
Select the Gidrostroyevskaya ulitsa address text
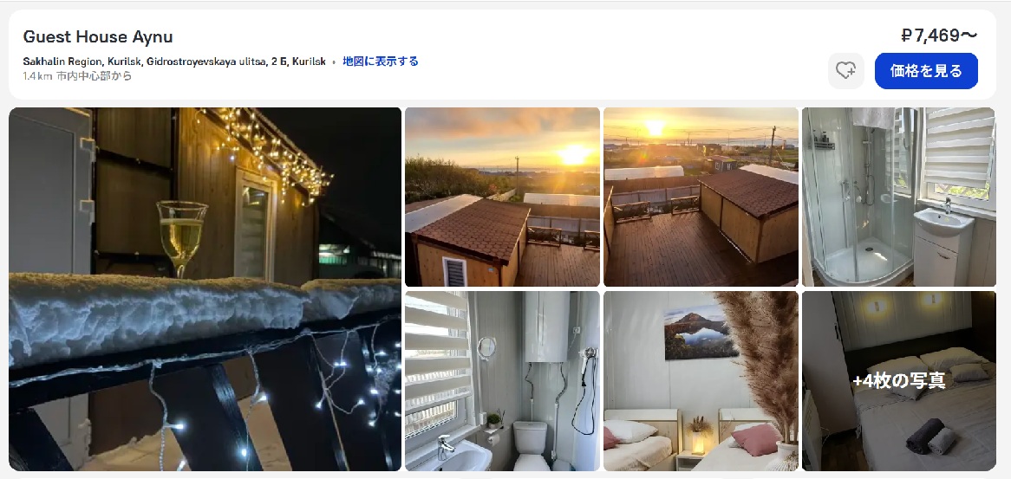point(174,61)
